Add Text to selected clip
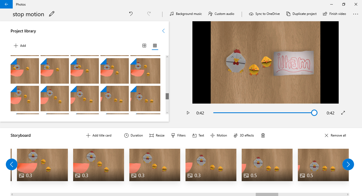Viewport: 362px width, 196px height. [x=198, y=135]
